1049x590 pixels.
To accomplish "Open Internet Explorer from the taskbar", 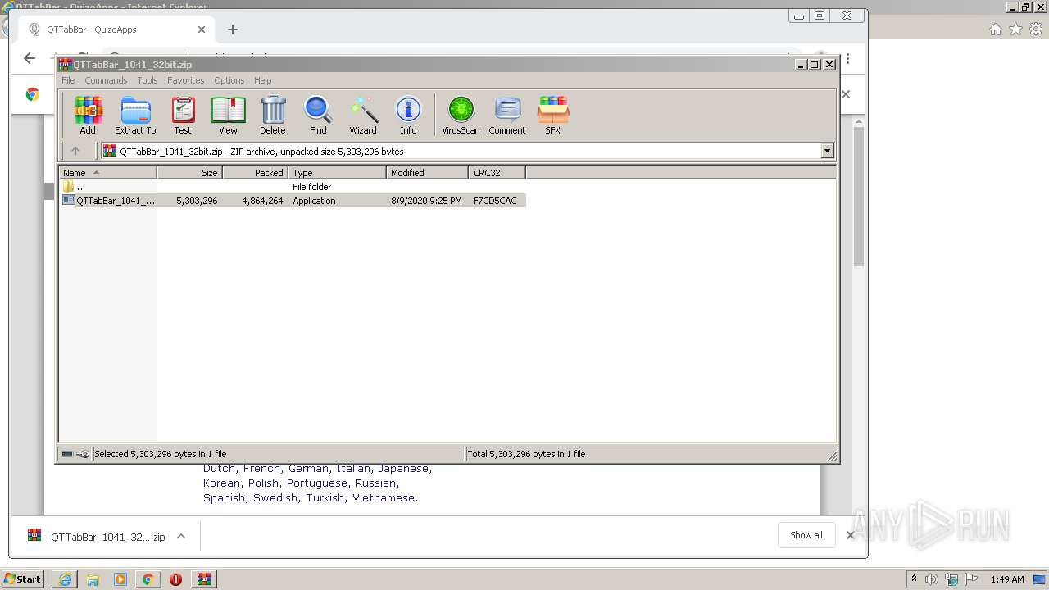I will point(65,579).
